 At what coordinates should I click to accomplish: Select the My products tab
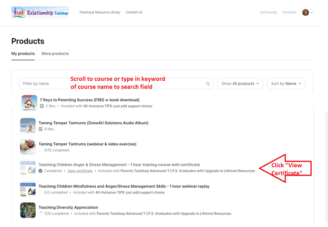click(x=23, y=53)
